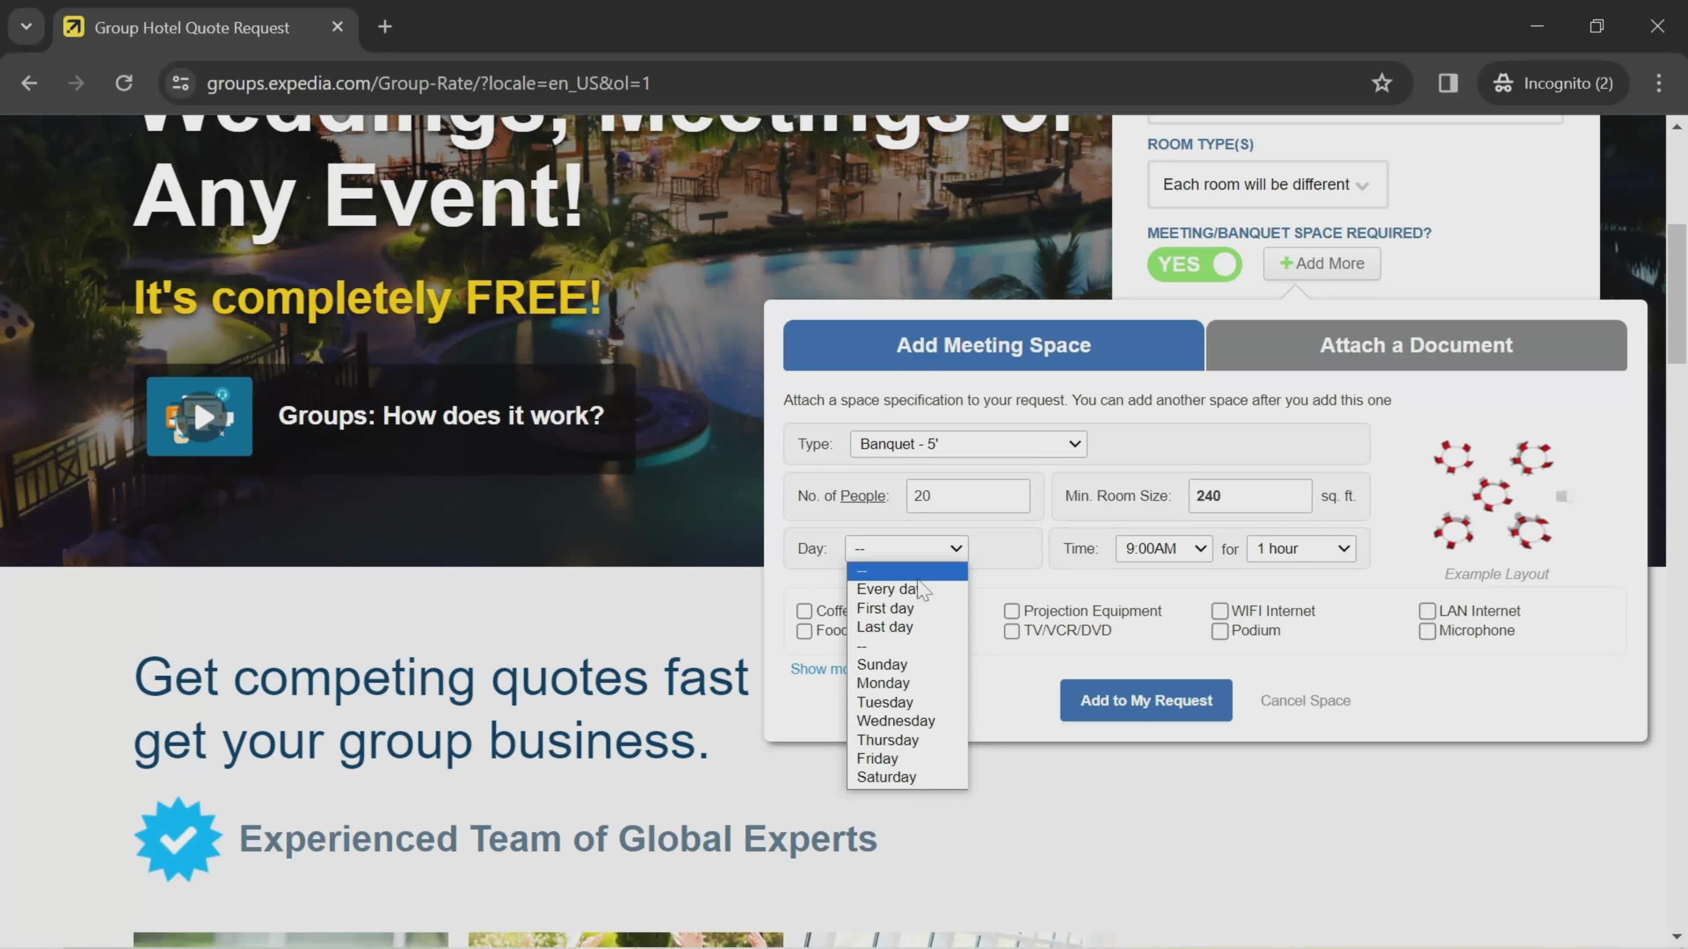Click the Add Meeting Space tab
Screen dimensions: 1688x949
(x=993, y=344)
